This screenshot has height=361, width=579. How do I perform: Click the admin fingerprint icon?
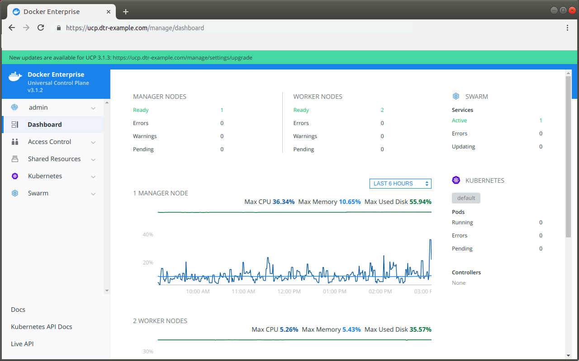[15, 107]
